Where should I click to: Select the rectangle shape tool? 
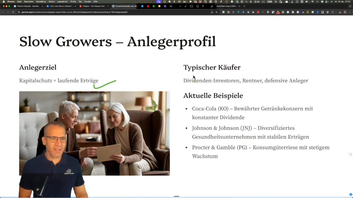pos(191,6)
